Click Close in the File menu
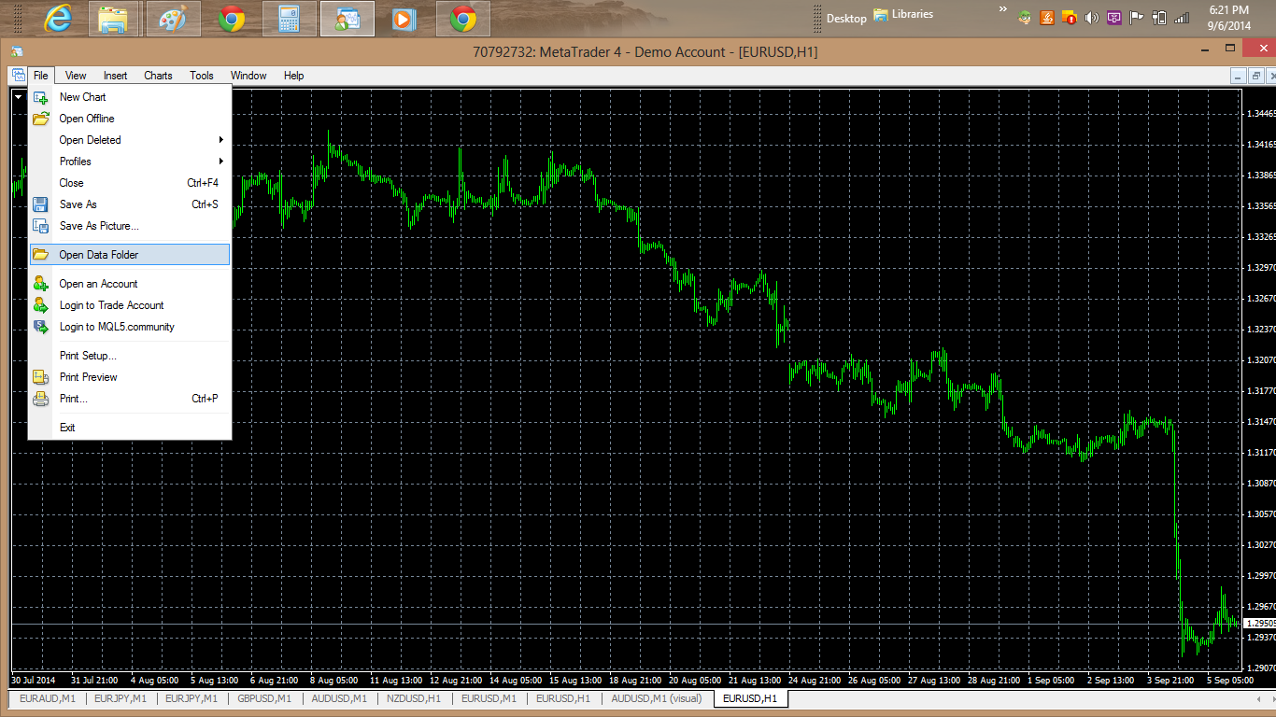 click(x=130, y=183)
